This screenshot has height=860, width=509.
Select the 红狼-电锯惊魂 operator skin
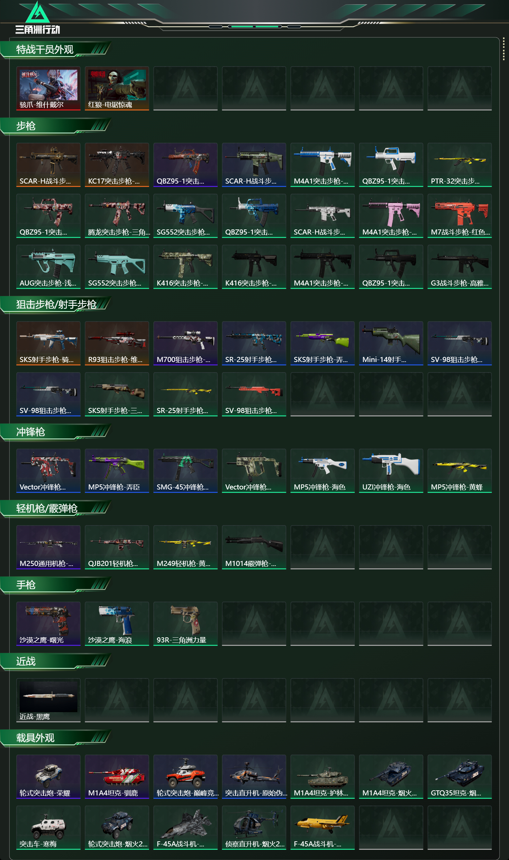117,88
